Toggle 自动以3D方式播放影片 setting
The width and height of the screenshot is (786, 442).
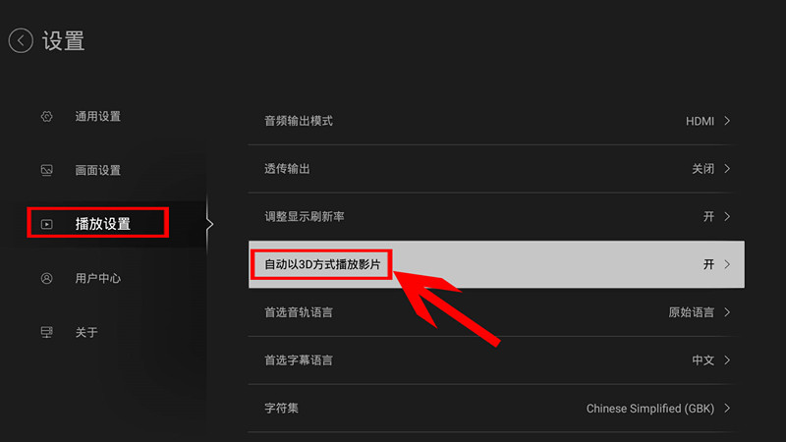(496, 264)
